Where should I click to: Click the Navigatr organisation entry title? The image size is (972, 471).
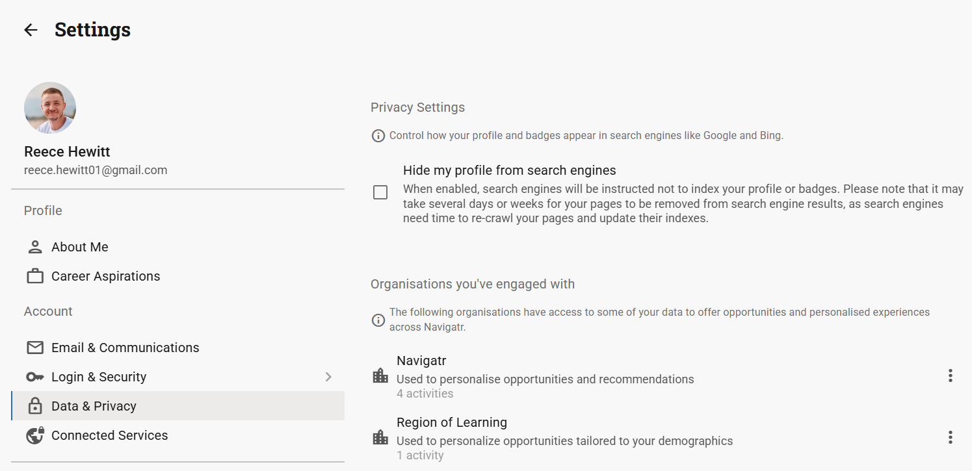[x=421, y=361]
